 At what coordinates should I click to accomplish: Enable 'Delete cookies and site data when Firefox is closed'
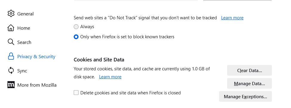coord(76,93)
